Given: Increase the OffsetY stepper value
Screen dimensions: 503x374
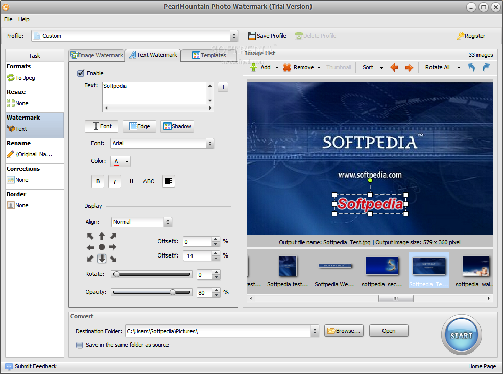Looking at the screenshot, I should pos(216,253).
